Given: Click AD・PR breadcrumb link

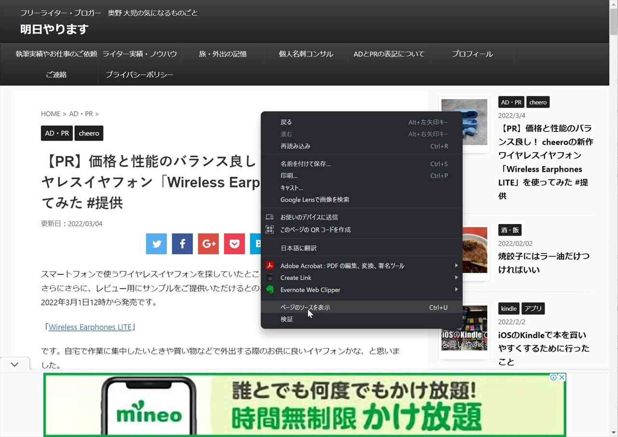Looking at the screenshot, I should click(81, 114).
